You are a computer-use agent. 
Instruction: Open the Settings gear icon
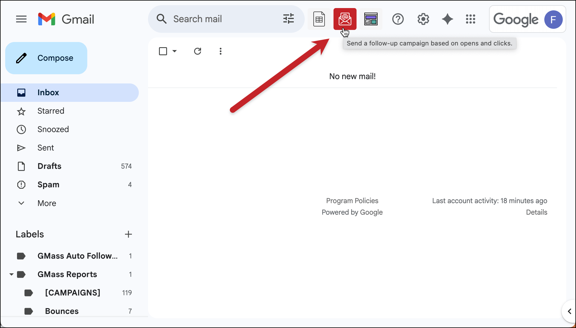pos(423,19)
